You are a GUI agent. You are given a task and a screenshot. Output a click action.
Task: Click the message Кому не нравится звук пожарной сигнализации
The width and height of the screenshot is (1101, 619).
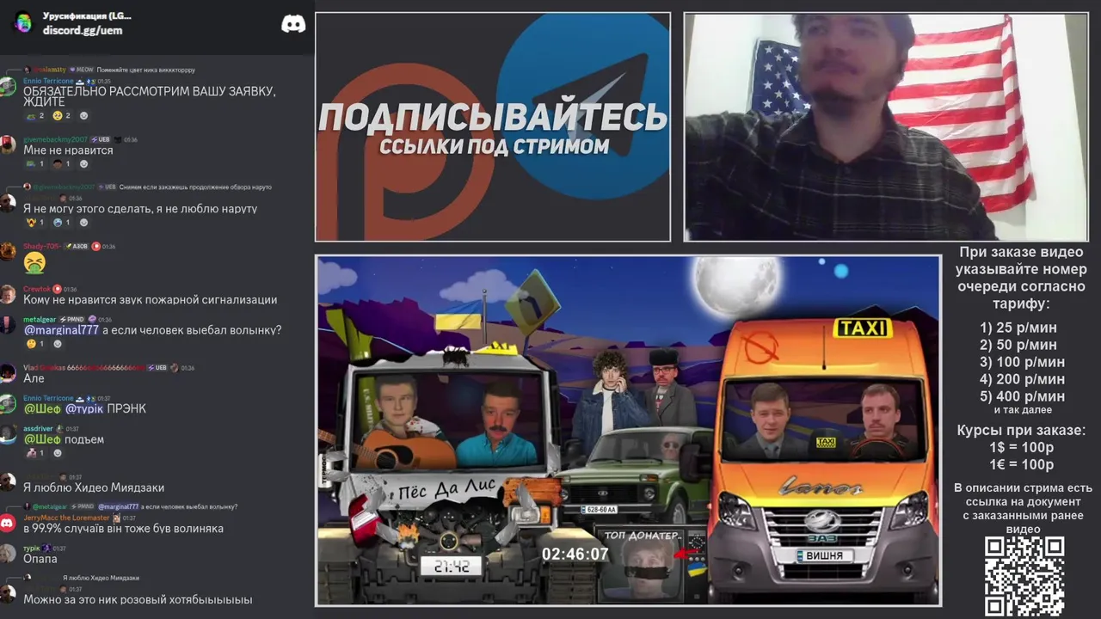click(151, 300)
